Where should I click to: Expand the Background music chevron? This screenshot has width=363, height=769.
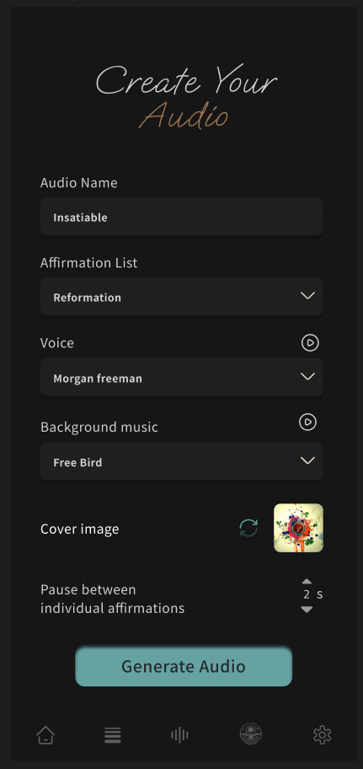(307, 460)
